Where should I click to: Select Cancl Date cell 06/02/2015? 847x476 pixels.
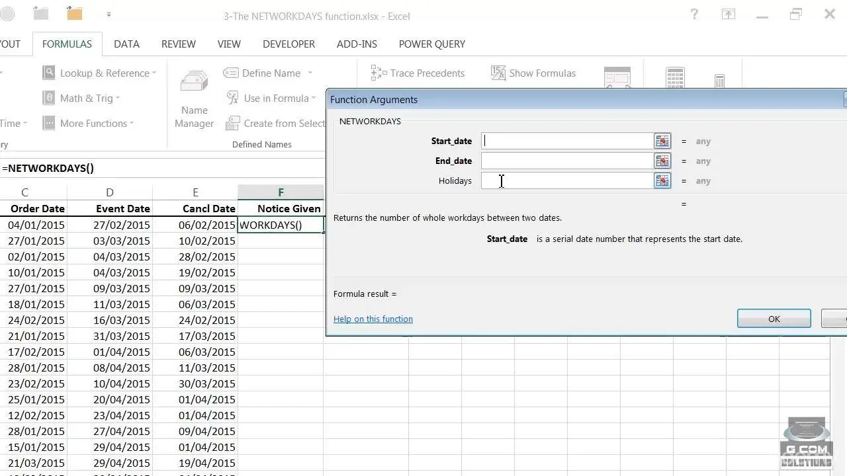click(x=195, y=225)
